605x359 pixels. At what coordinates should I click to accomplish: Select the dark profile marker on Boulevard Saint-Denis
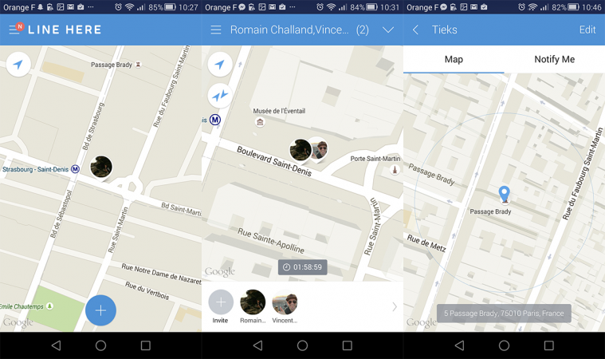(x=301, y=150)
